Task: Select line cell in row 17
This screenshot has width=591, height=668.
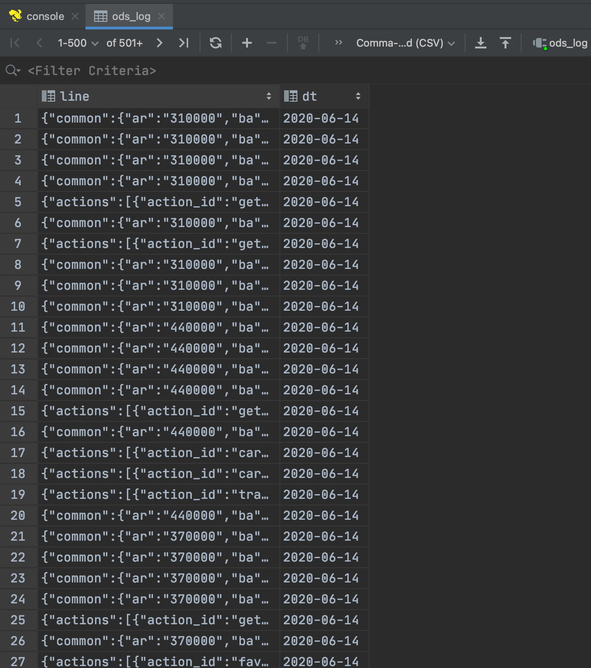Action: point(159,453)
